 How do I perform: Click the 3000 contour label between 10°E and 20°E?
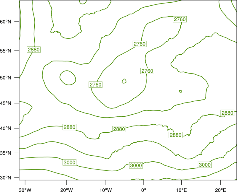pos(205,165)
